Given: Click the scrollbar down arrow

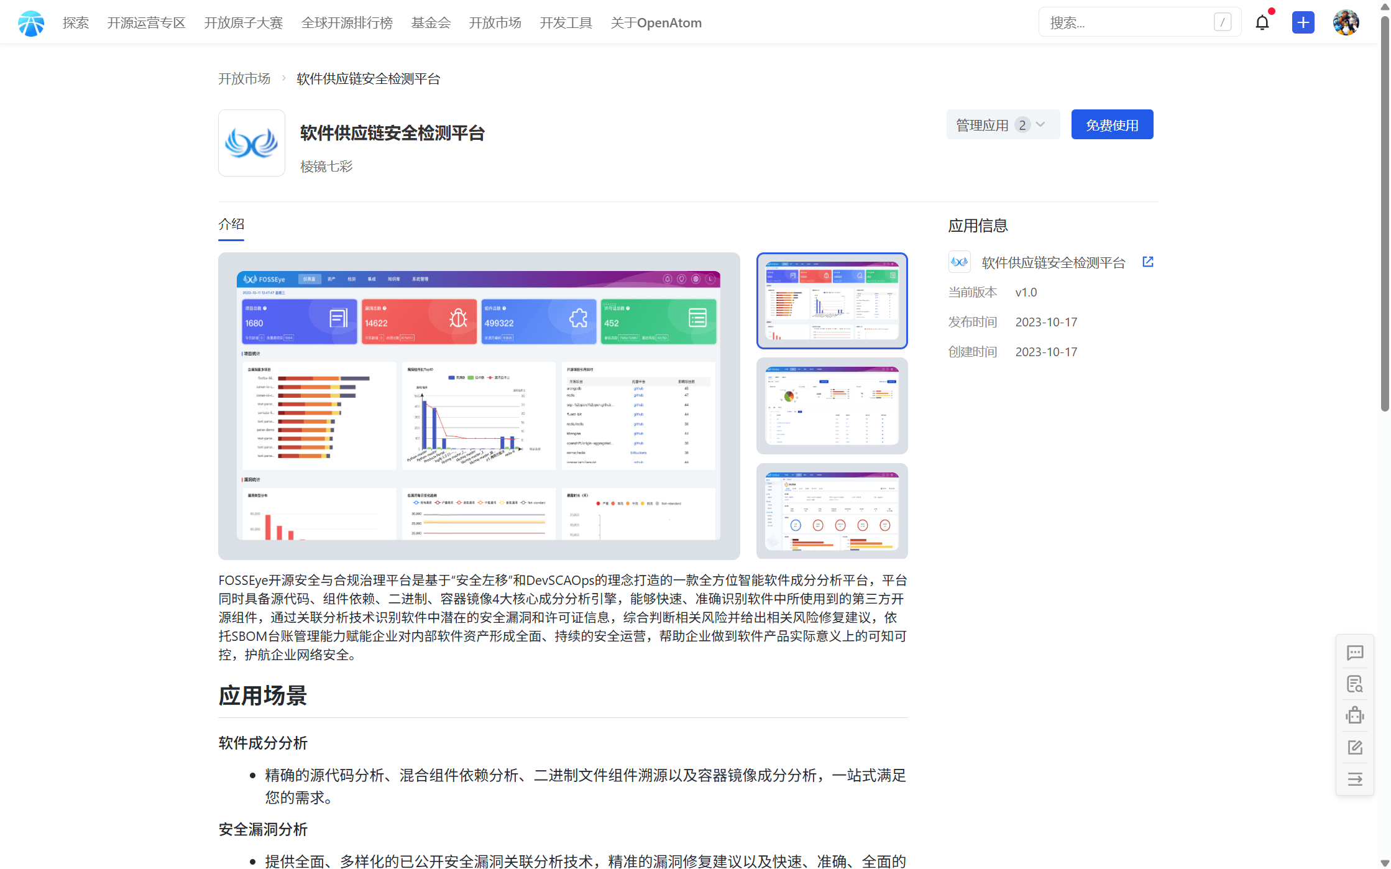Looking at the screenshot, I should [1385, 863].
